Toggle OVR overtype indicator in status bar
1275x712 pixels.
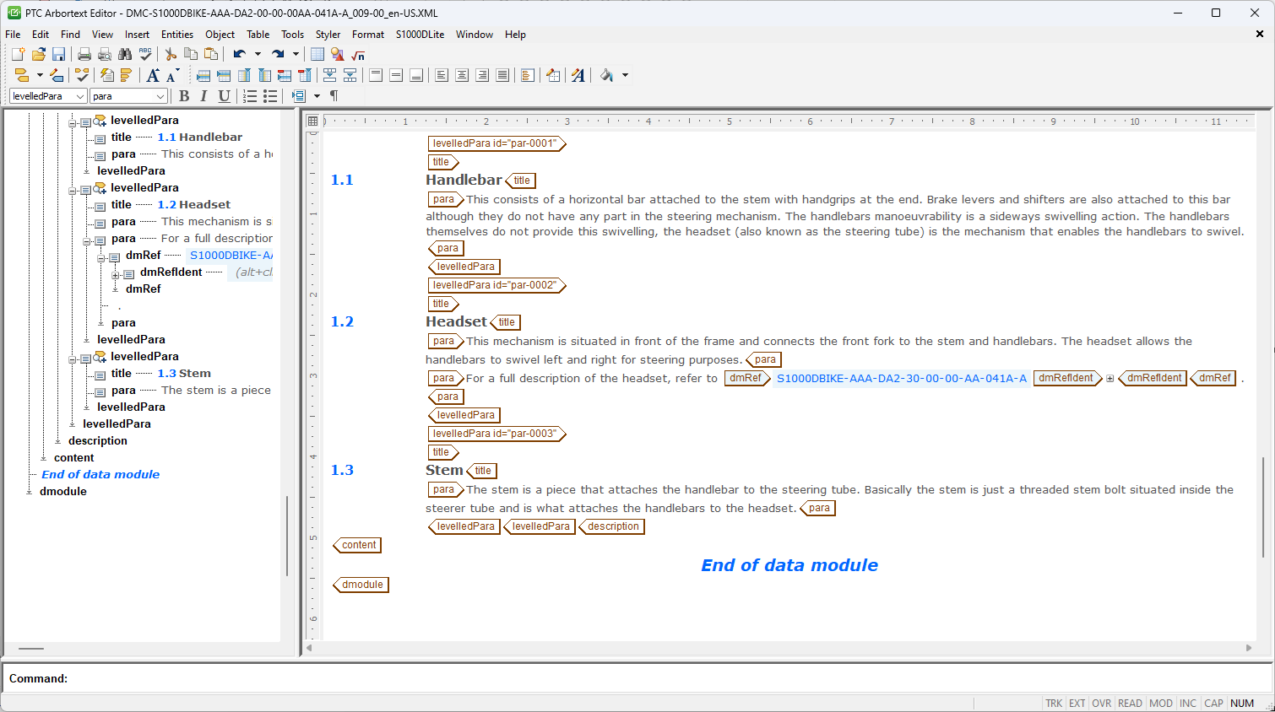click(1102, 703)
